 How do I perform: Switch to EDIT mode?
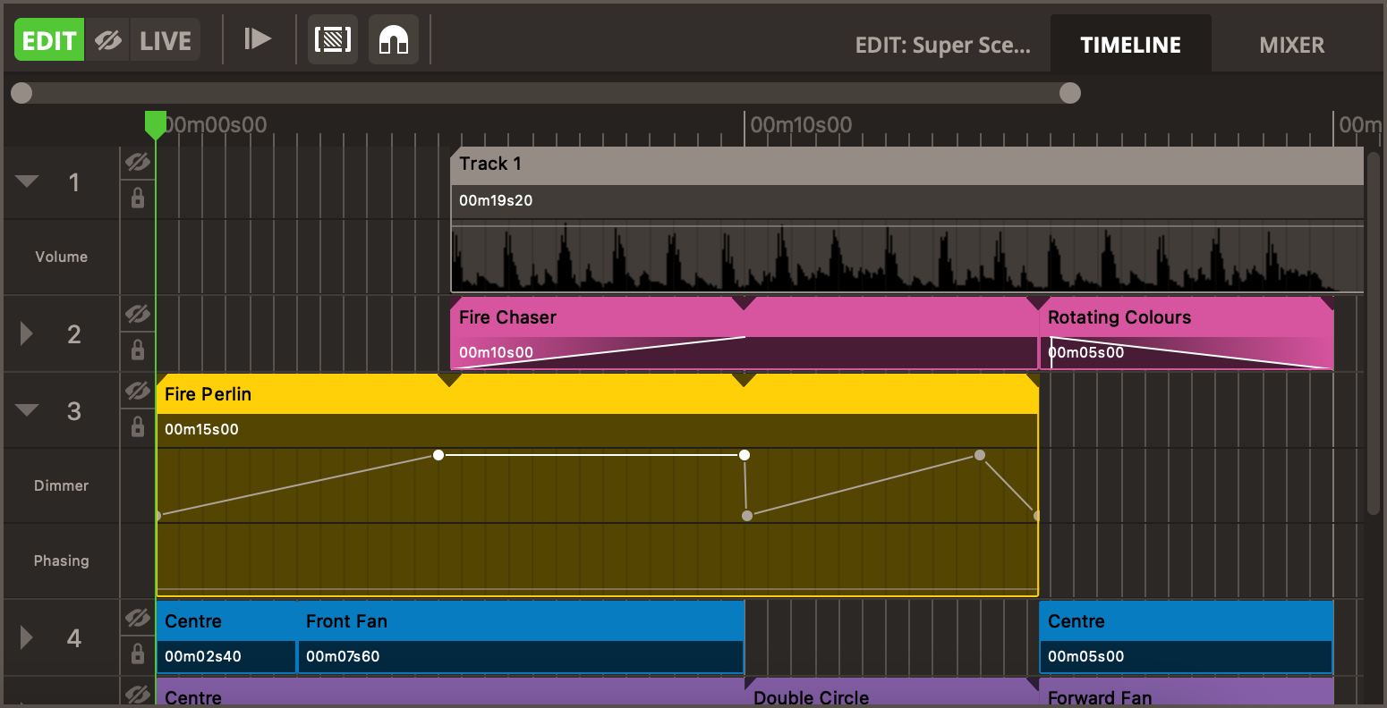(x=49, y=40)
